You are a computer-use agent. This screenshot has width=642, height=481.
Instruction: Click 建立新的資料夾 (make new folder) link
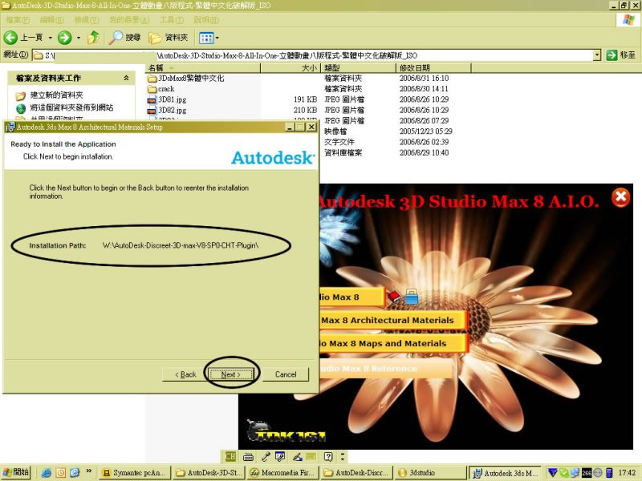pos(56,95)
